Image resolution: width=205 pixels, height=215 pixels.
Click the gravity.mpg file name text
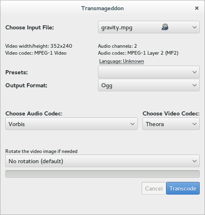(x=117, y=28)
